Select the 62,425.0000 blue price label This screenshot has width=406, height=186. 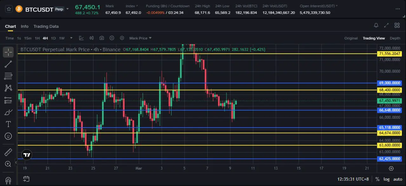tap(390, 159)
